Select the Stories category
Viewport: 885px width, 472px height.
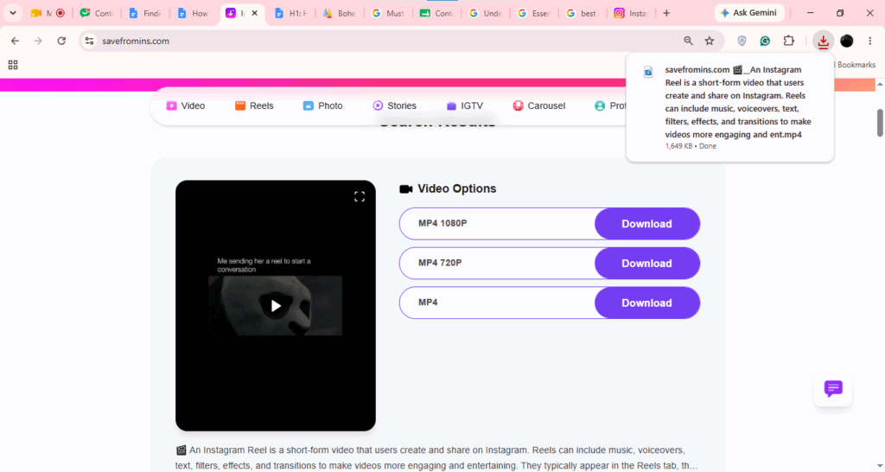[x=394, y=105]
